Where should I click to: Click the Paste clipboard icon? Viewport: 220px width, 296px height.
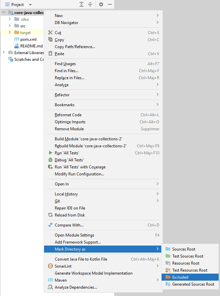(x=50, y=53)
